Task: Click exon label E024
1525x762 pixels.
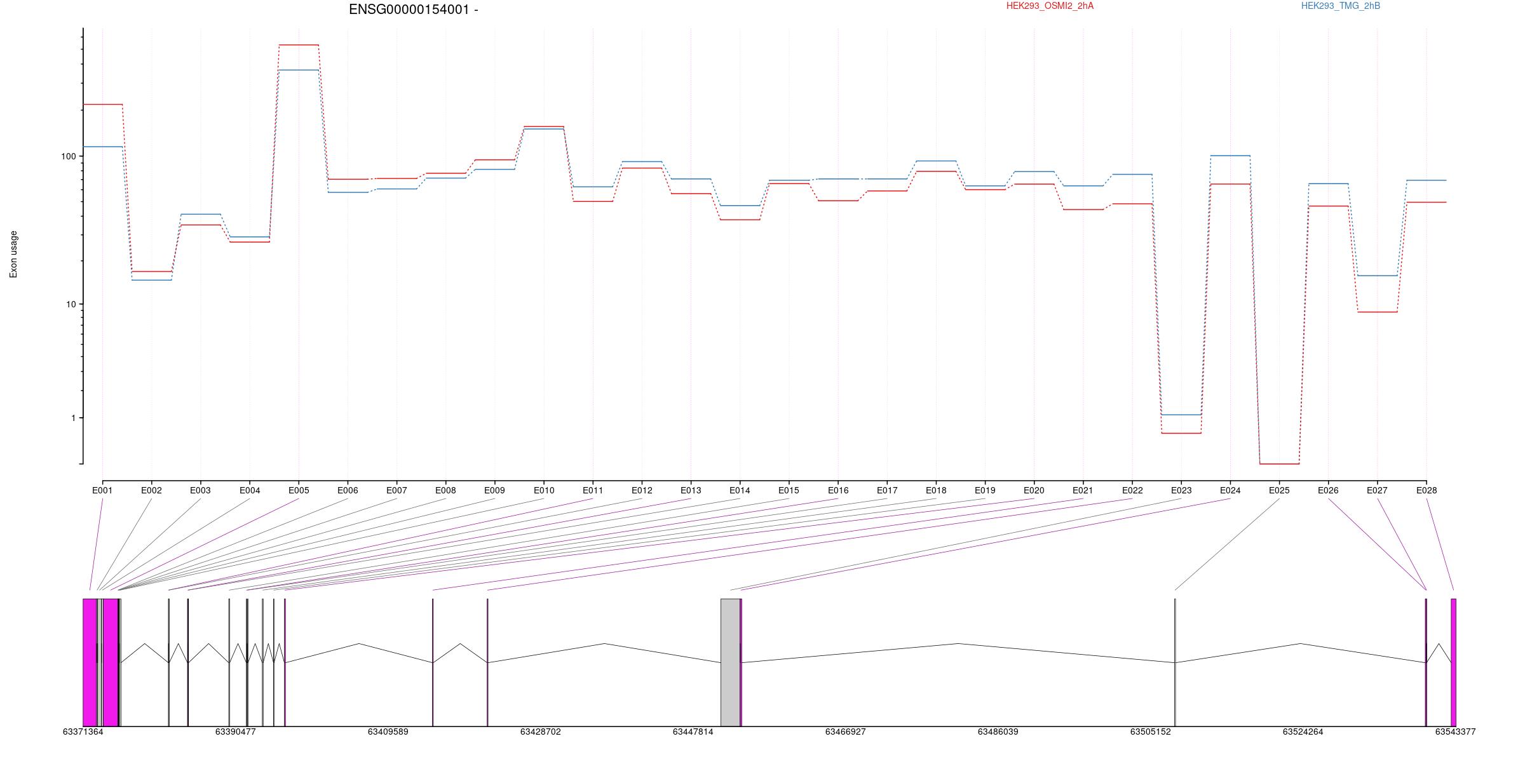Action: coord(1230,490)
